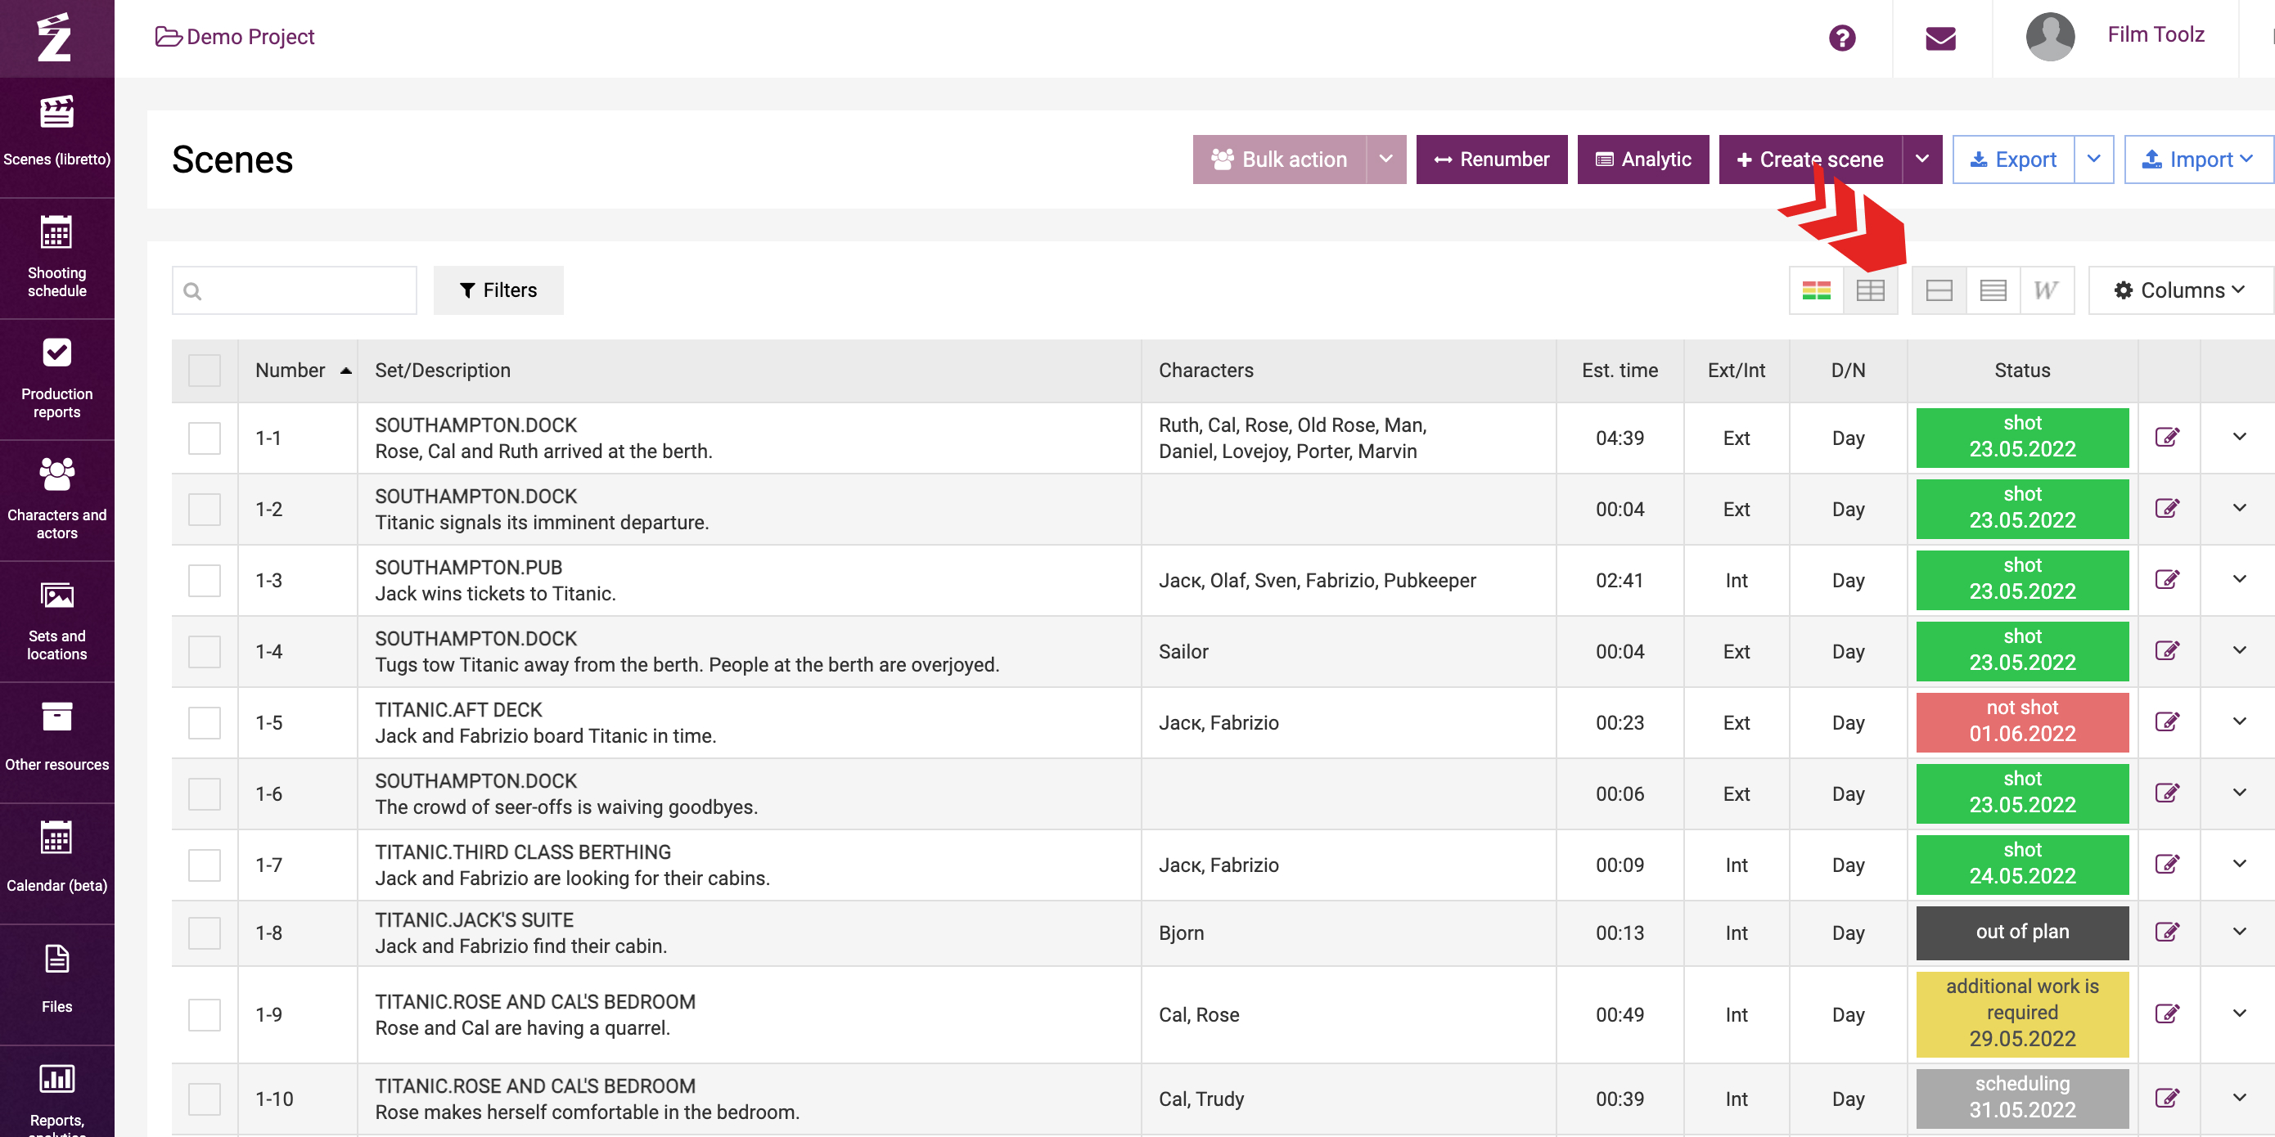Expand row options for scene 1-3
The image size is (2275, 1137).
point(2240,580)
